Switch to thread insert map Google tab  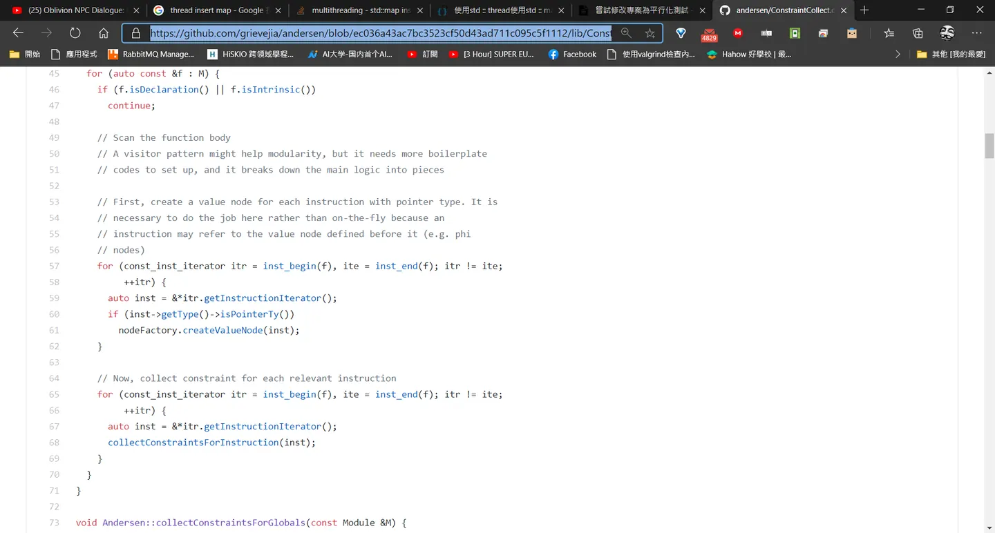click(216, 10)
